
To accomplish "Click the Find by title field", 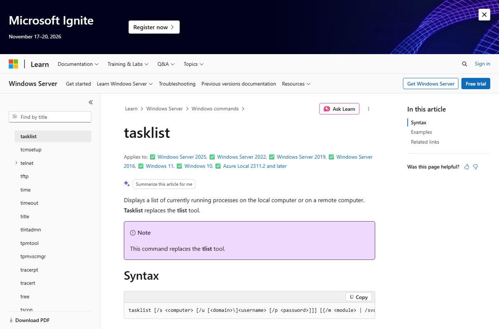I will click(50, 117).
